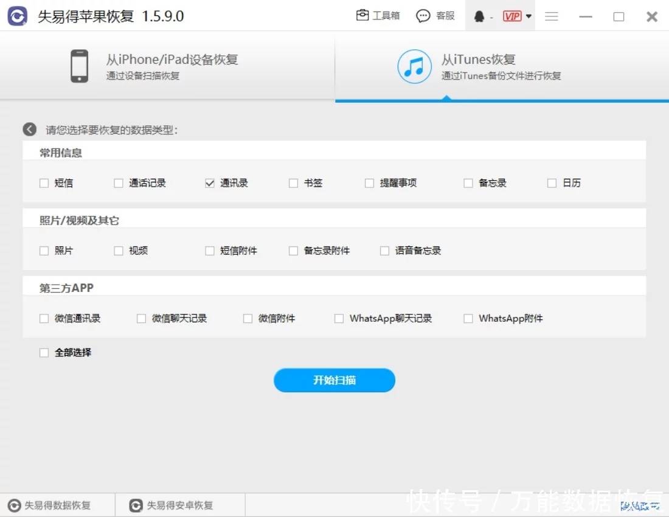Click the 失易得安卓恢复 icon in bottom bar
This screenshot has width=669, height=517.
point(135,505)
